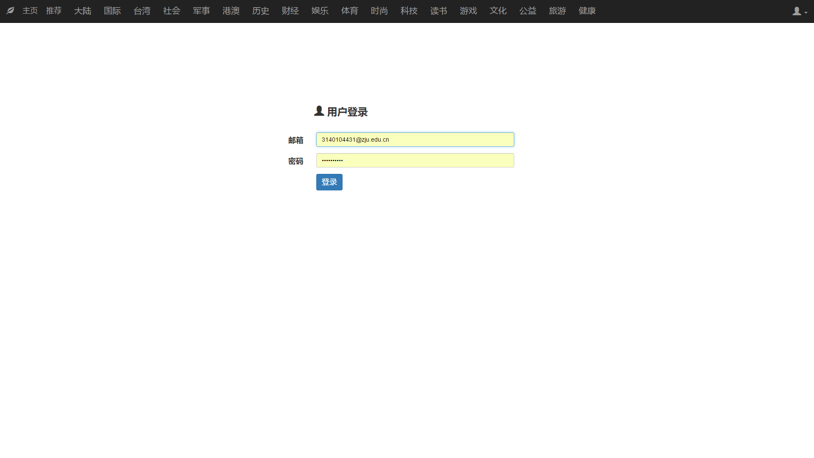Viewport: 814px width, 458px height.
Task: Select the 大陆 news section
Action: (x=83, y=11)
